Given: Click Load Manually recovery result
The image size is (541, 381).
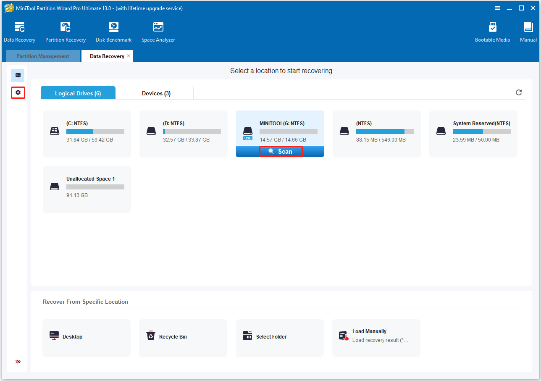Looking at the screenshot, I should coord(376,337).
